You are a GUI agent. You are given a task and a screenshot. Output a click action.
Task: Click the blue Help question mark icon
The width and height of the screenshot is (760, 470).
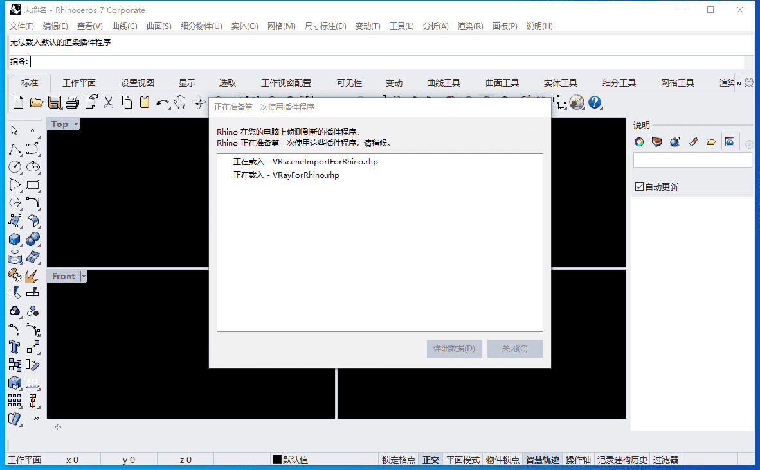595,102
